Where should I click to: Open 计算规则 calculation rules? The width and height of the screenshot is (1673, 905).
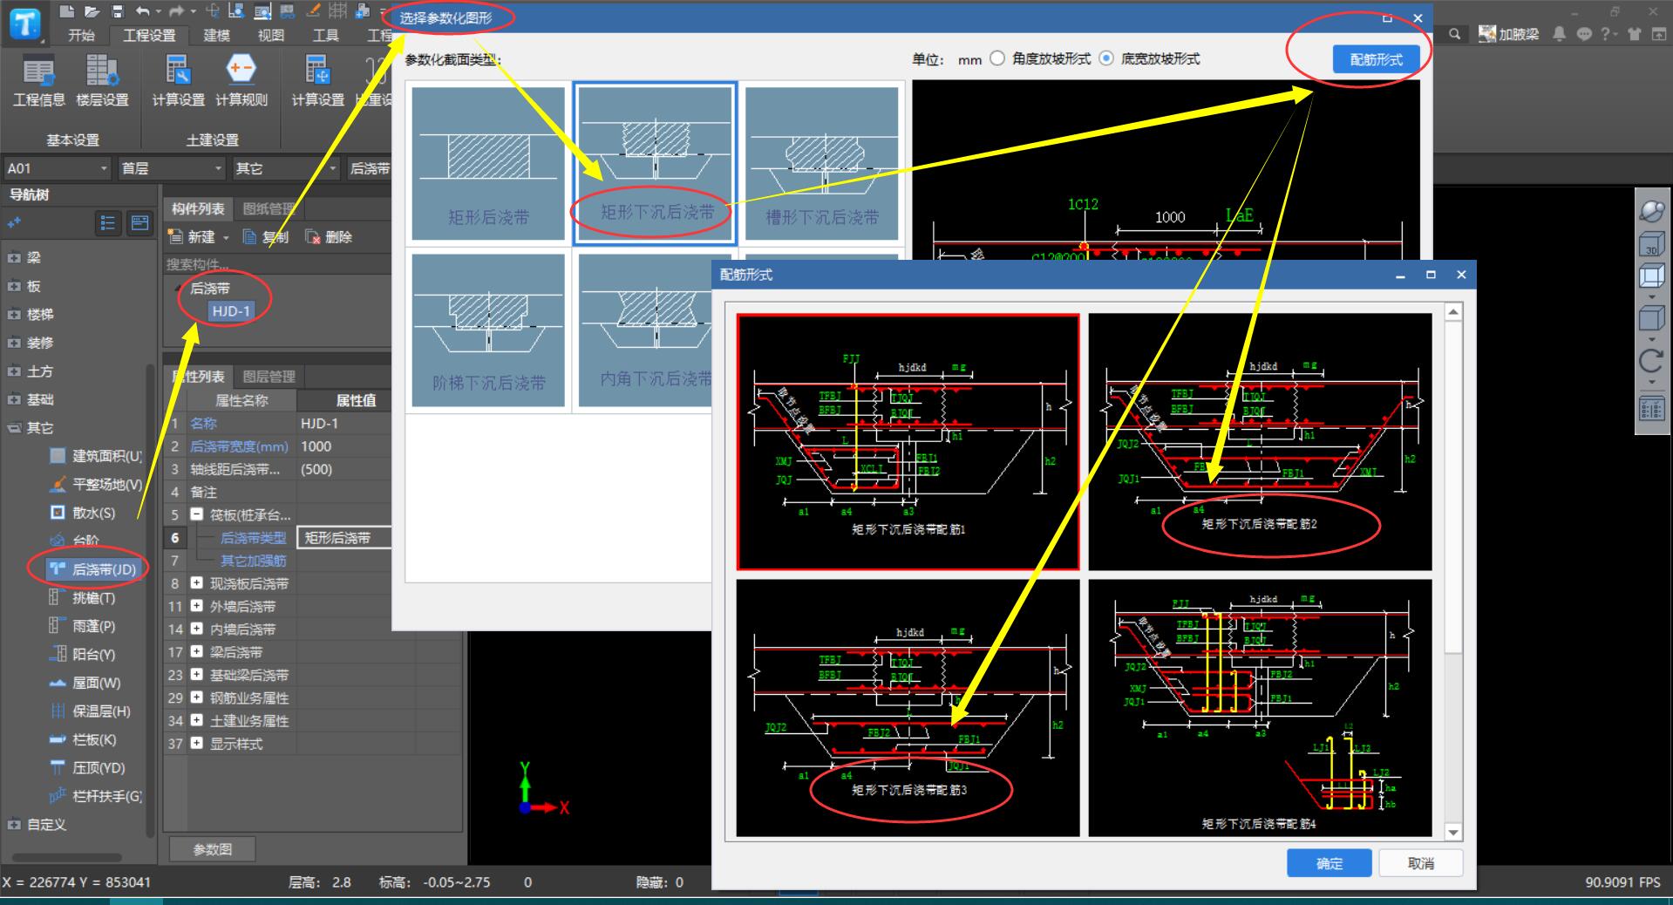241,80
